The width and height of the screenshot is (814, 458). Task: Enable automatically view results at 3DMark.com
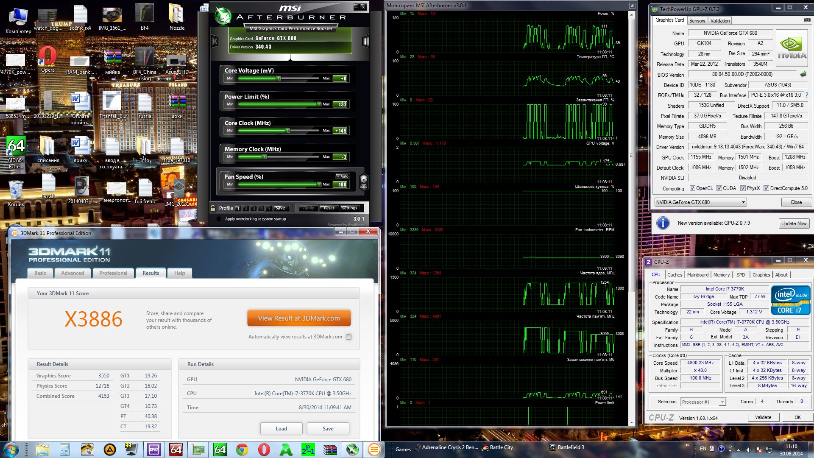(x=348, y=337)
